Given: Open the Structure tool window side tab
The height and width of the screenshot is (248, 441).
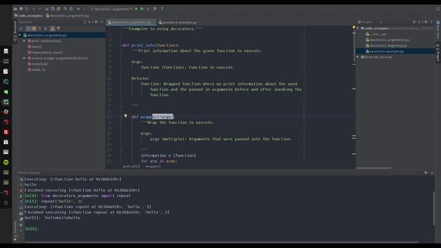Looking at the screenshot, I should click(15, 31).
